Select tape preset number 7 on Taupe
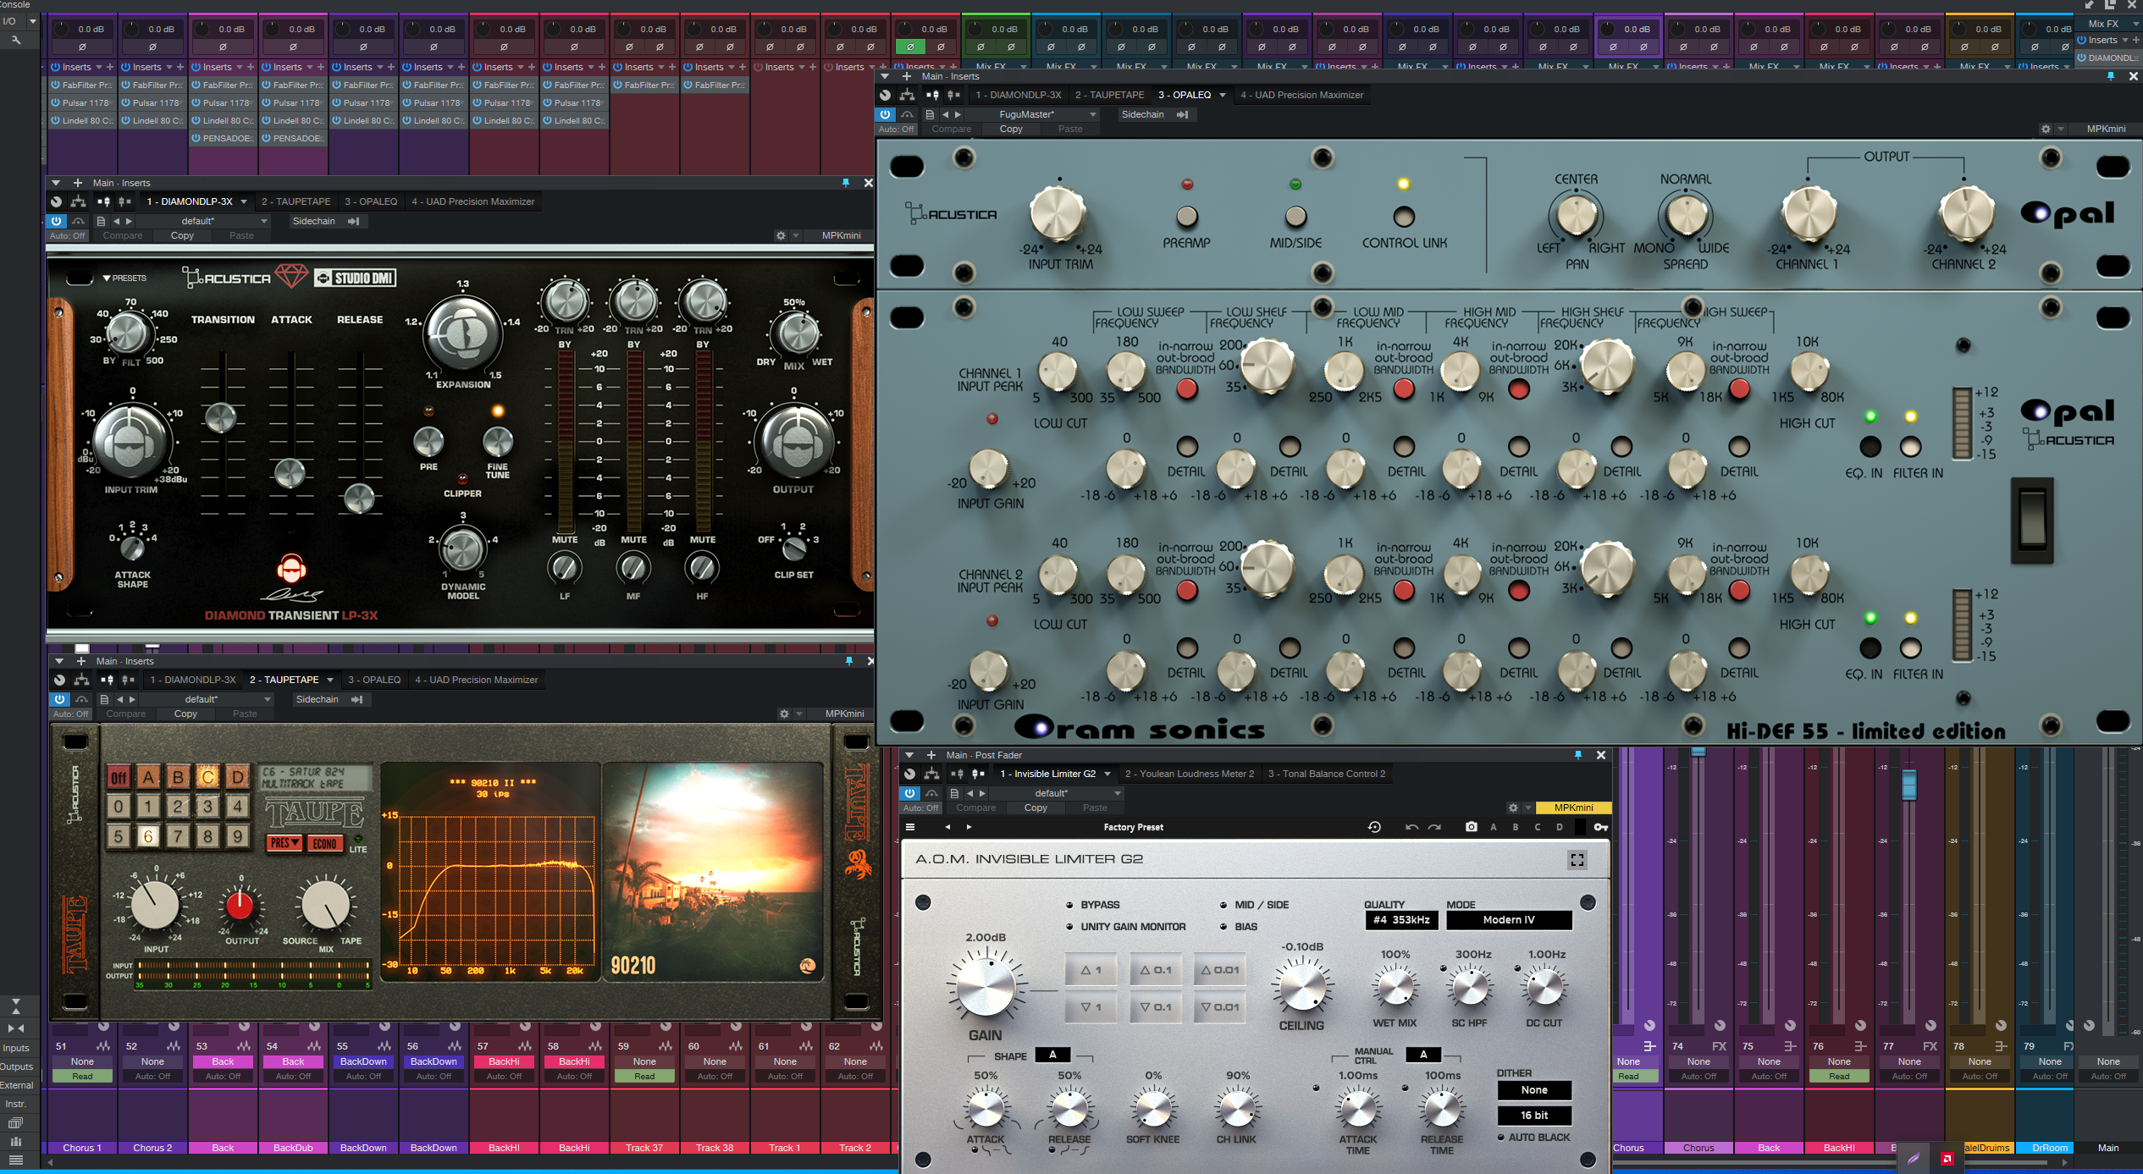Image resolution: width=2143 pixels, height=1174 pixels. [x=178, y=836]
